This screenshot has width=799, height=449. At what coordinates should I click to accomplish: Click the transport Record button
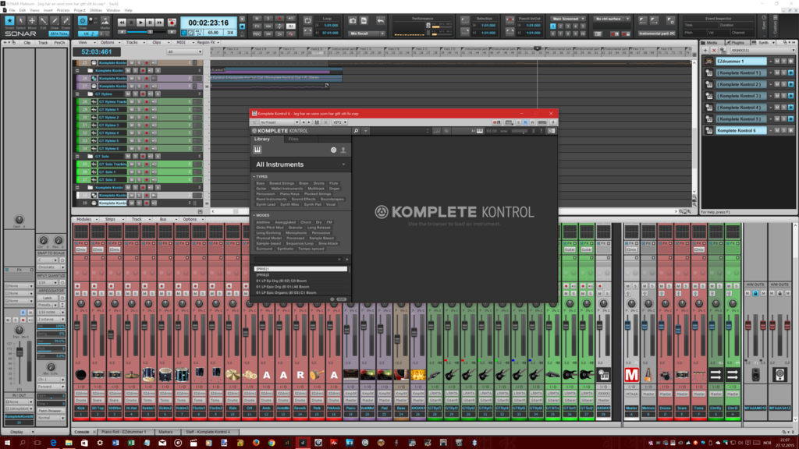(172, 23)
